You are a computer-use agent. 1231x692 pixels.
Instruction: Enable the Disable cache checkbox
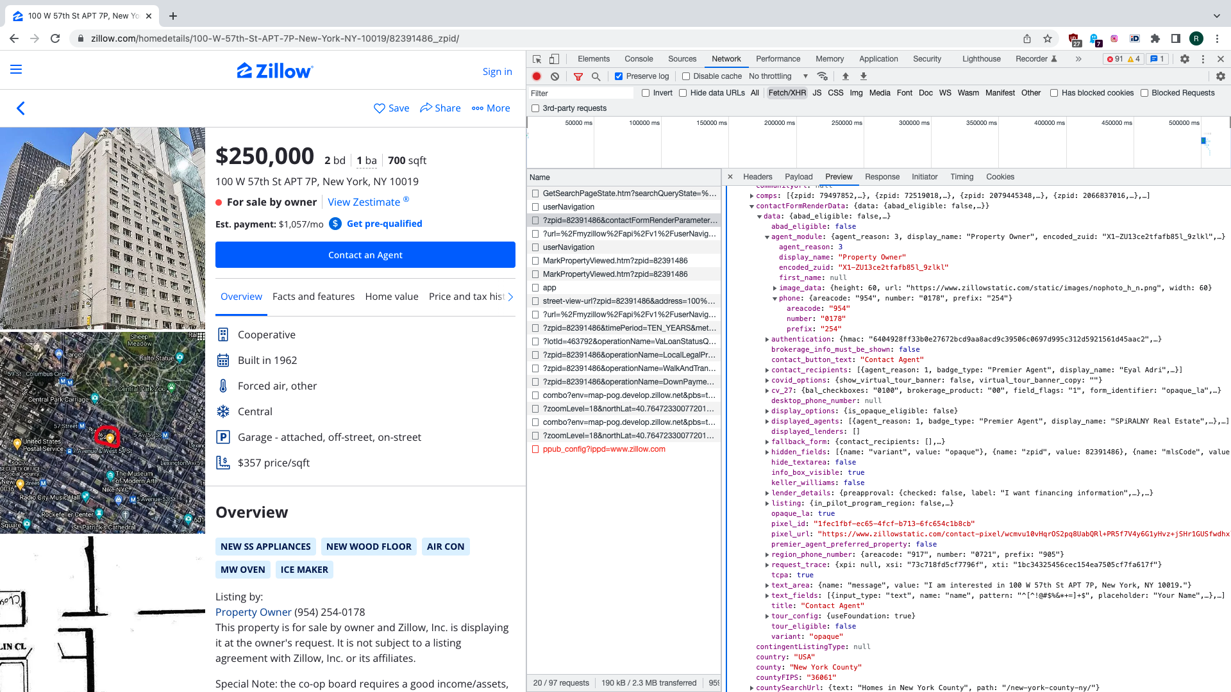coord(686,76)
